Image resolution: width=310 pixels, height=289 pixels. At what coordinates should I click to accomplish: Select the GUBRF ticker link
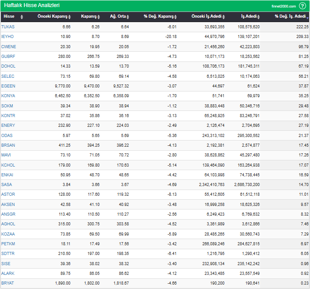point(8,57)
